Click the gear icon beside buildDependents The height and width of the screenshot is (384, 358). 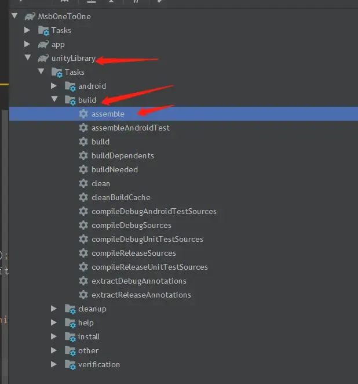tap(83, 155)
